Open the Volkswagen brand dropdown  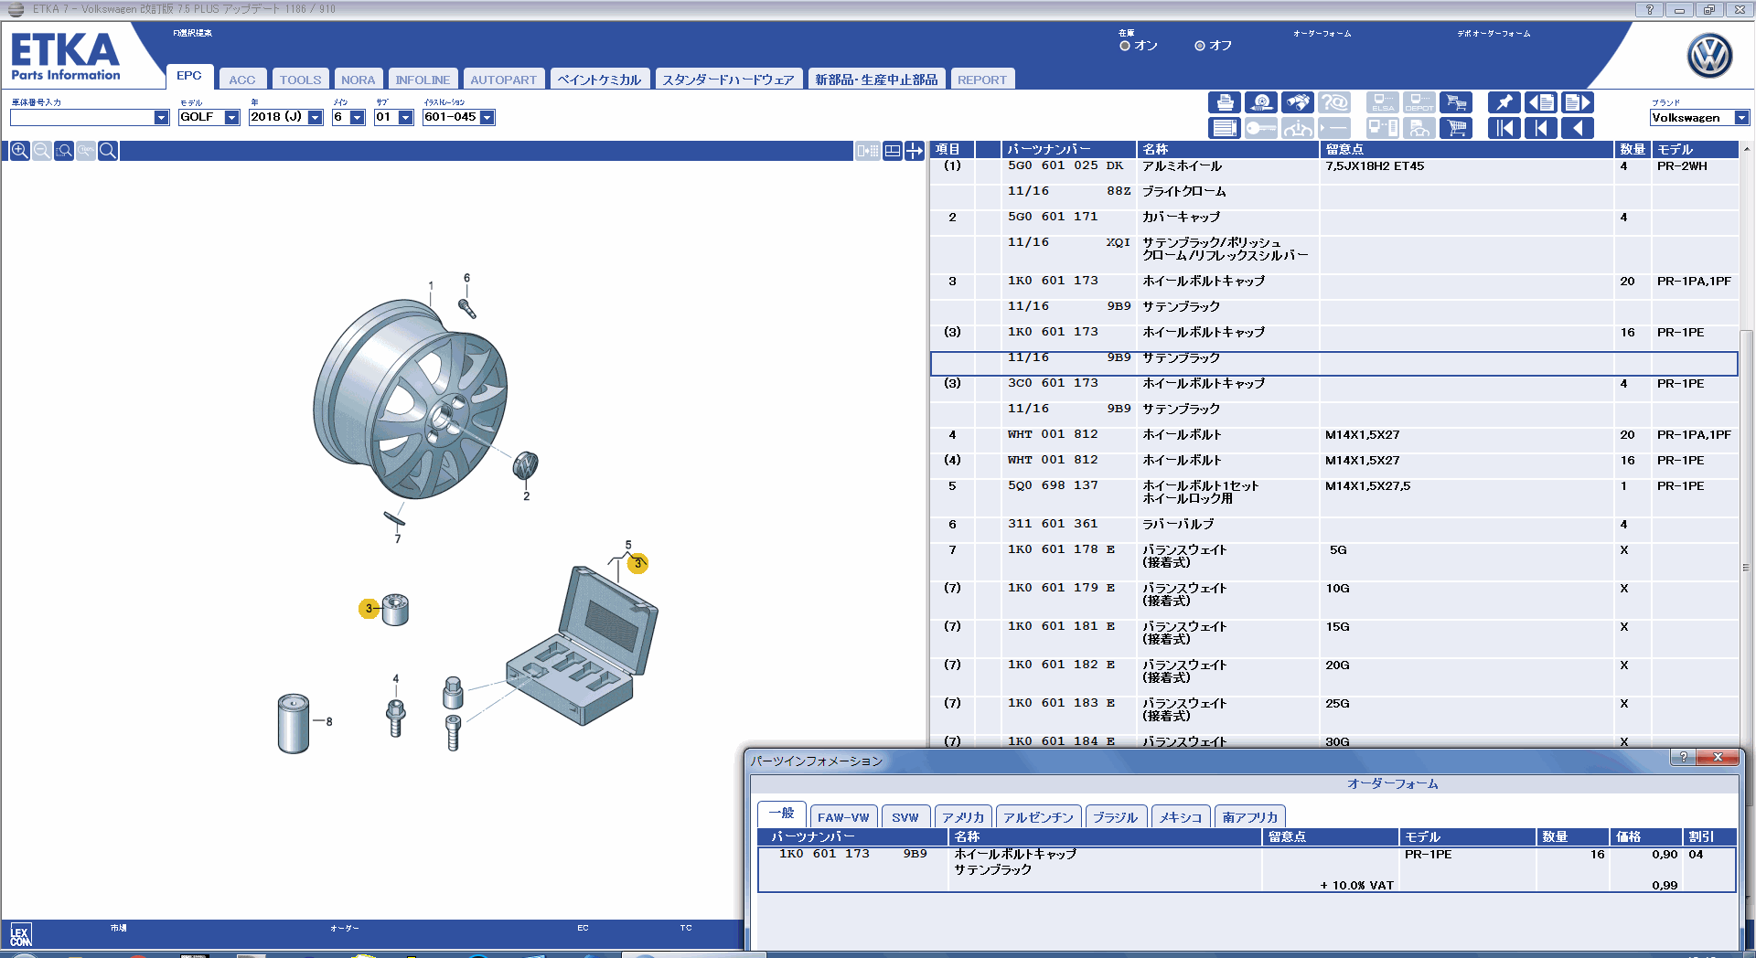tap(1741, 118)
